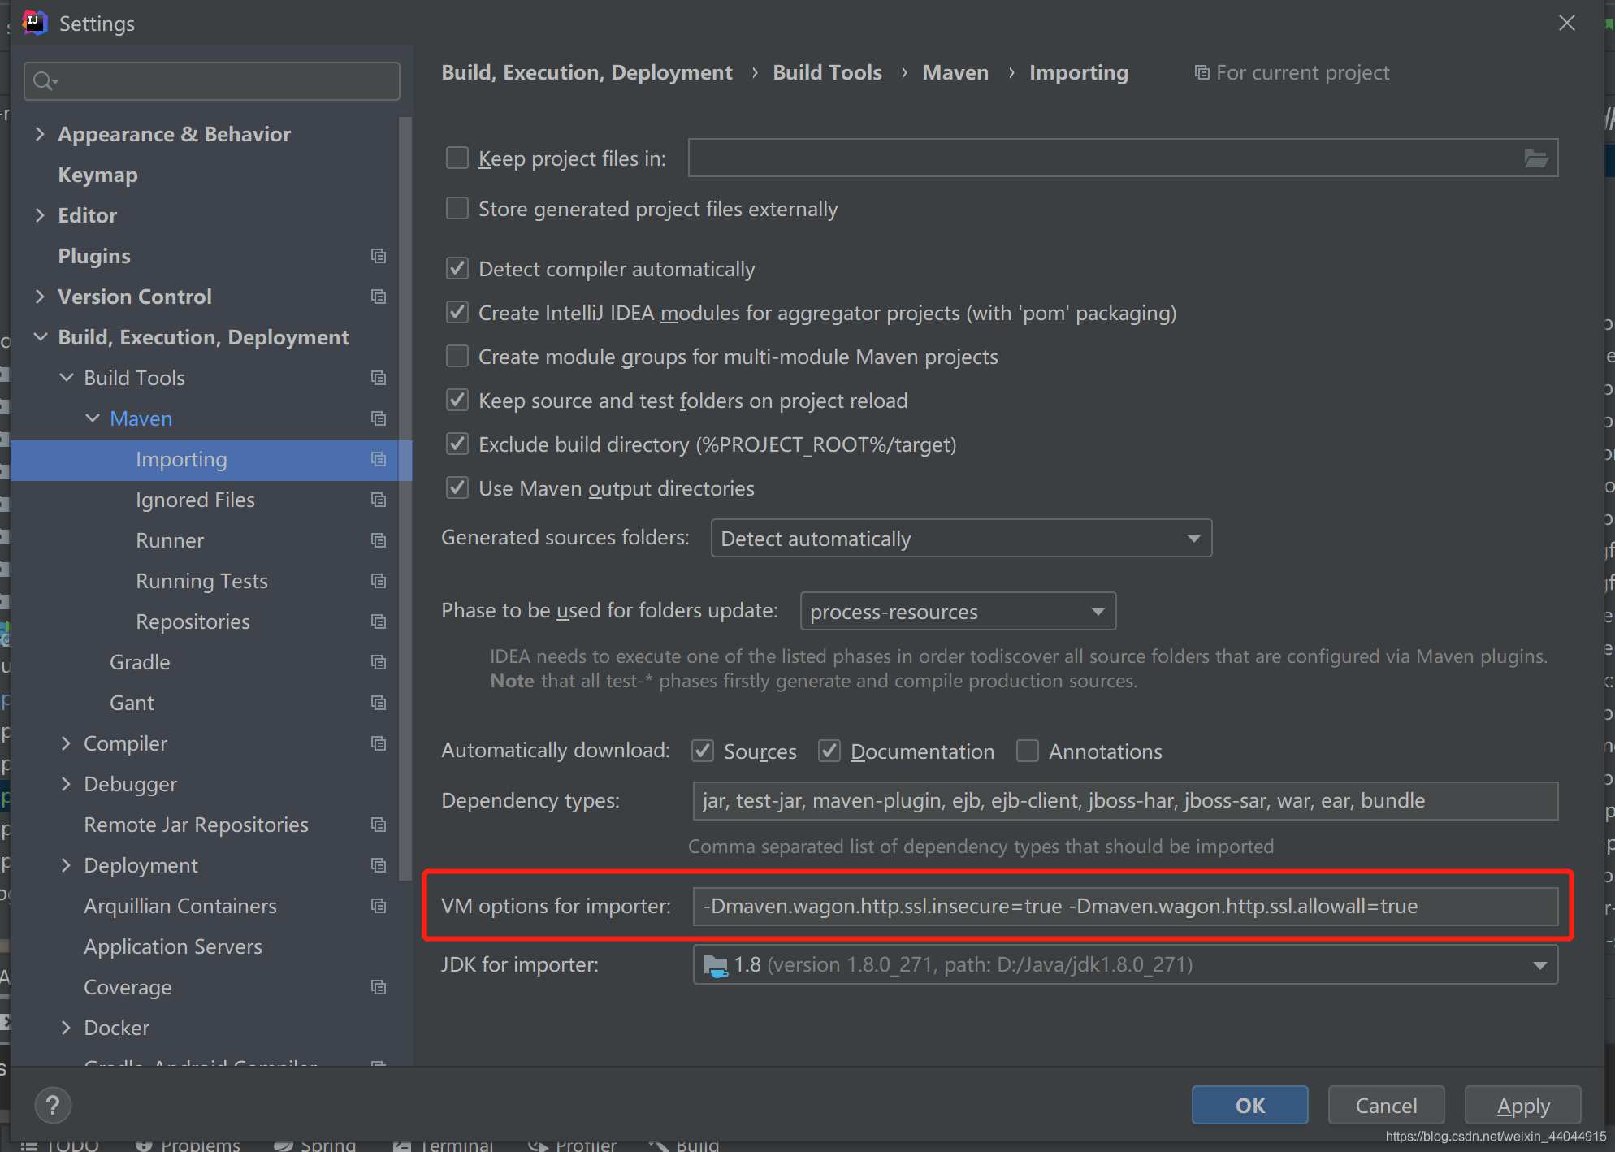1615x1152 pixels.
Task: Uncheck Detect compiler automatically
Action: [x=457, y=269]
